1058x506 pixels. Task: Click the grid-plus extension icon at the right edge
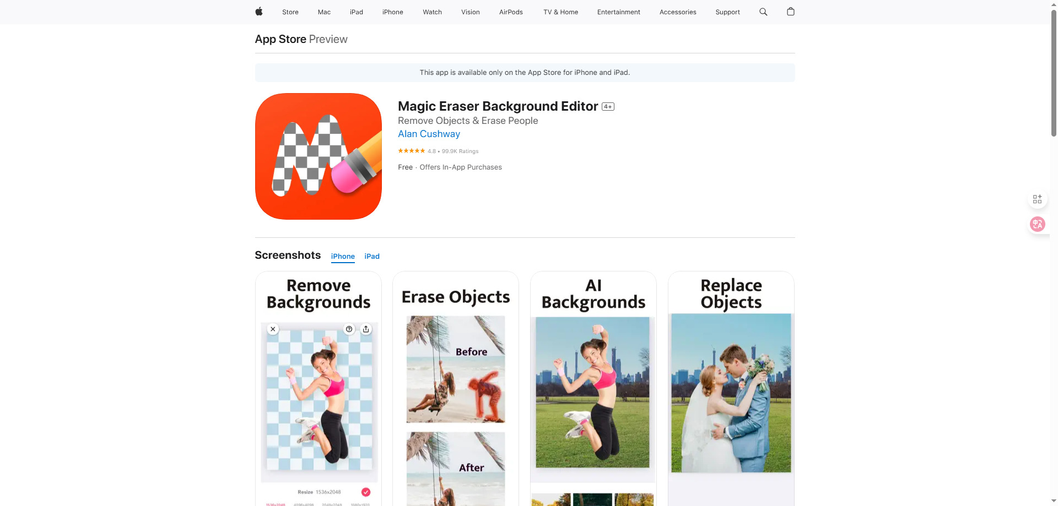point(1037,199)
